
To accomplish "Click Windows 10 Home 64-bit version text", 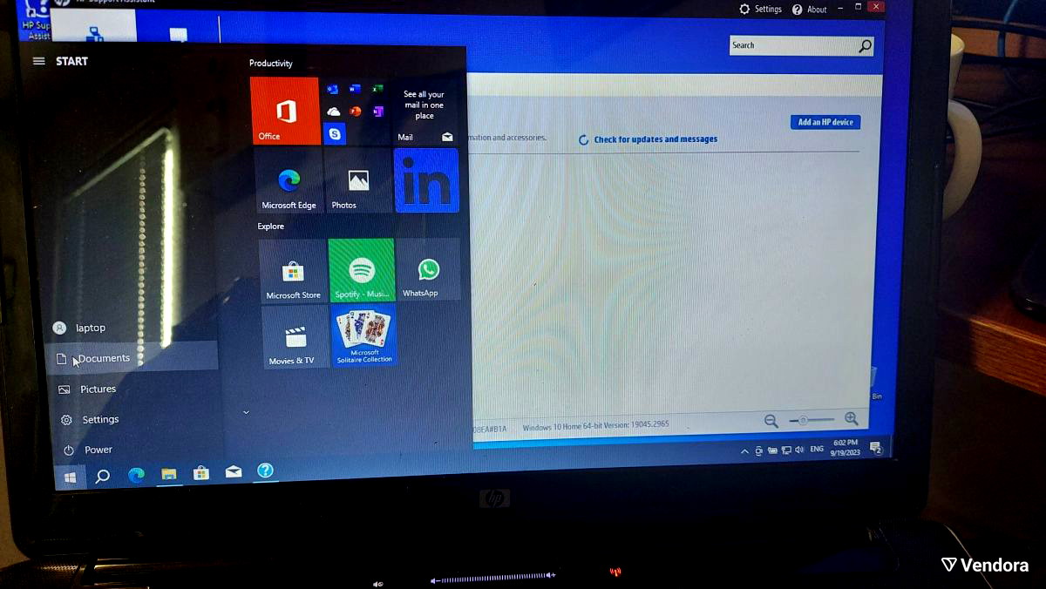I will 595,428.
